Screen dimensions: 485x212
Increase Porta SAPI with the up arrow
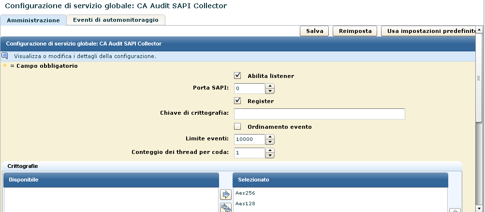(x=270, y=86)
